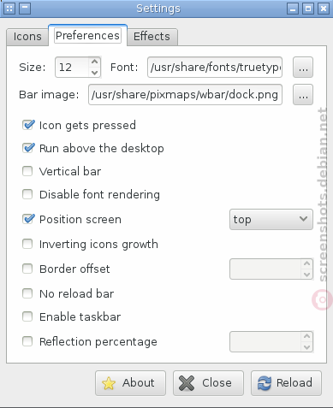Increase Size value with up arrow
The image size is (333, 408).
(94, 62)
